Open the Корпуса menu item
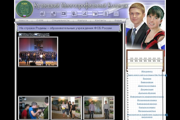Viewport: 180px width, 120px height. (82, 20)
